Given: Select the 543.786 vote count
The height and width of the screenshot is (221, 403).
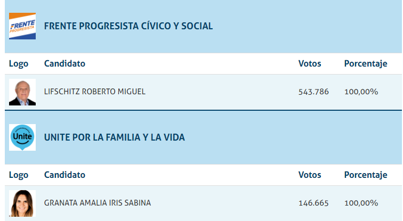Looking at the screenshot, I should (313, 92).
